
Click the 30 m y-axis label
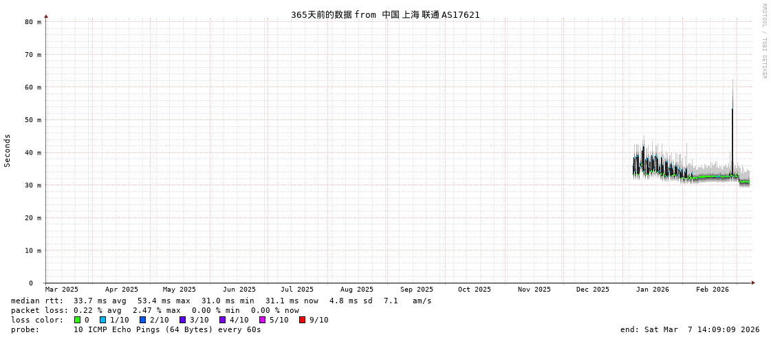[x=33, y=185]
